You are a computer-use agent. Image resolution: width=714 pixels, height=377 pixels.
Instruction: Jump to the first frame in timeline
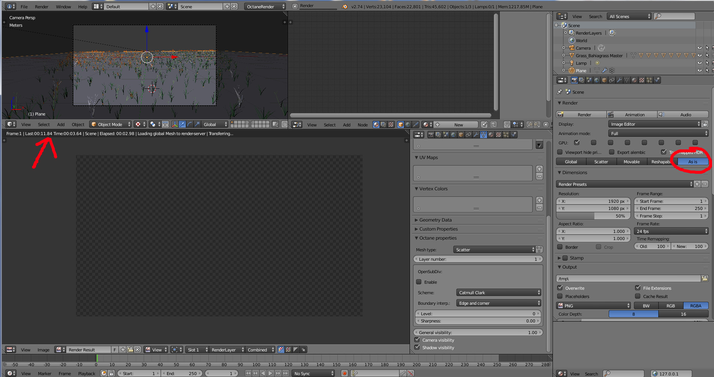pyautogui.click(x=248, y=373)
